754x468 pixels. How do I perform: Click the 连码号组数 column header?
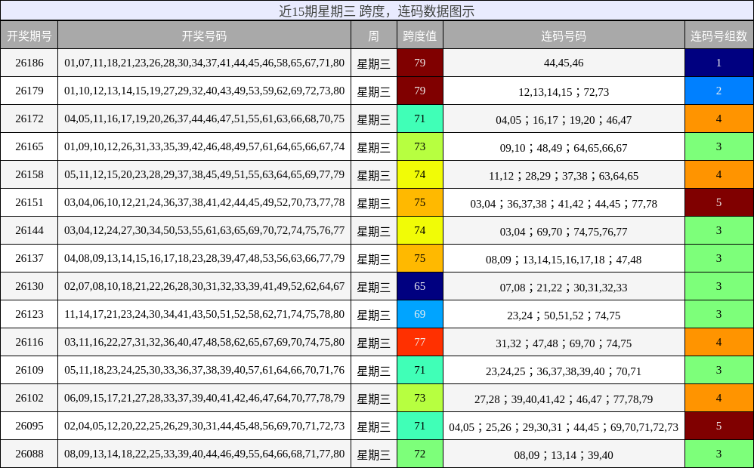tap(719, 35)
